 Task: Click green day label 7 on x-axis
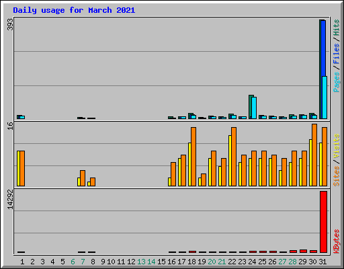pos(83,262)
